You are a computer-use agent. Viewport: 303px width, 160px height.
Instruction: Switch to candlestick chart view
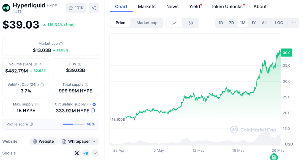pos(191,23)
